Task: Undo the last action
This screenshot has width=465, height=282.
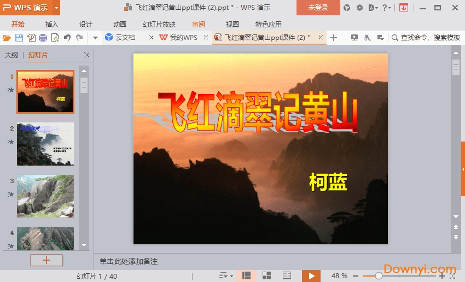Action: [x=67, y=38]
